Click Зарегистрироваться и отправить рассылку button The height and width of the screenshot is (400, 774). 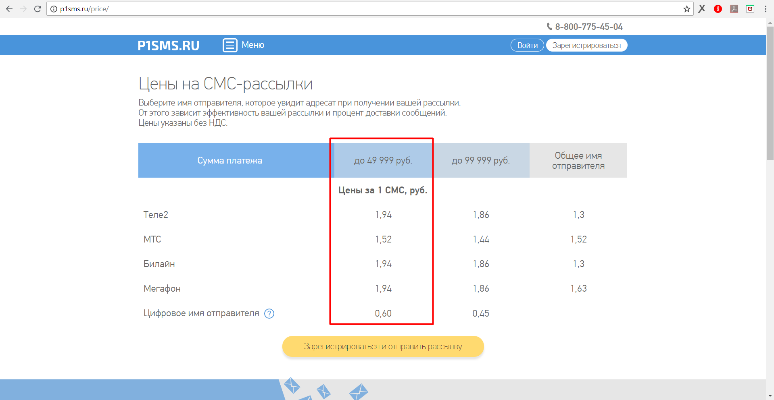click(383, 346)
